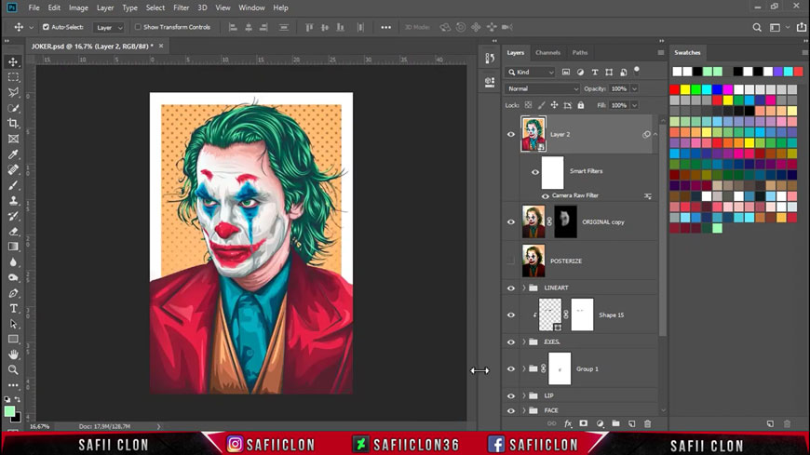Hide Smart Filters visibility eye
Screen dimensions: 810x455
(535, 172)
